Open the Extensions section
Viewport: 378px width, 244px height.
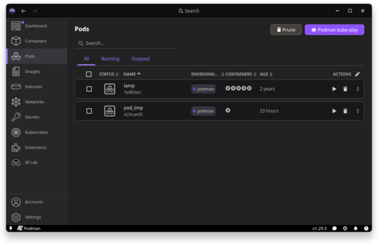[36, 147]
